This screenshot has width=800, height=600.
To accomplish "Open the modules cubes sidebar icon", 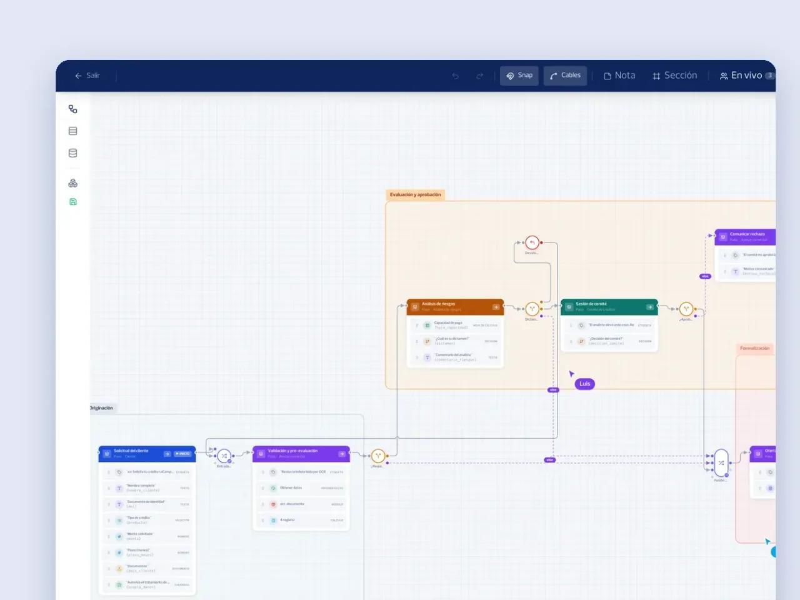I will (x=73, y=183).
